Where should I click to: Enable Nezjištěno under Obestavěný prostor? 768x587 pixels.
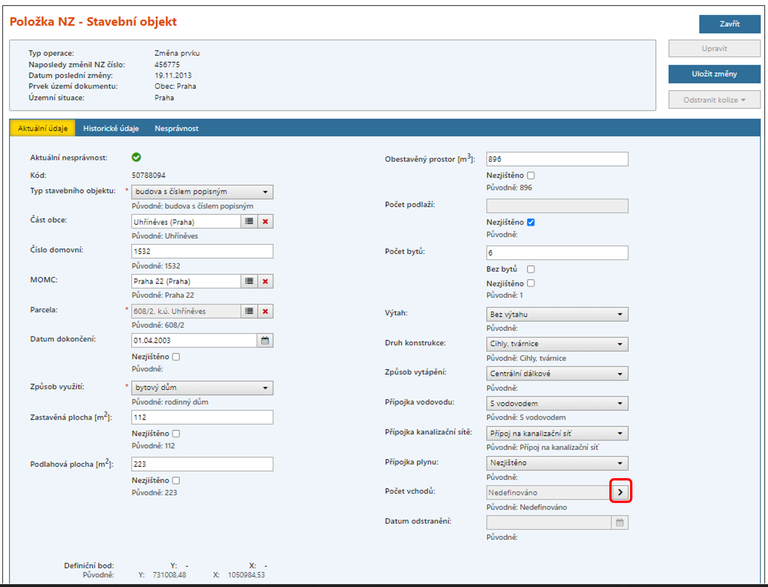coord(531,176)
